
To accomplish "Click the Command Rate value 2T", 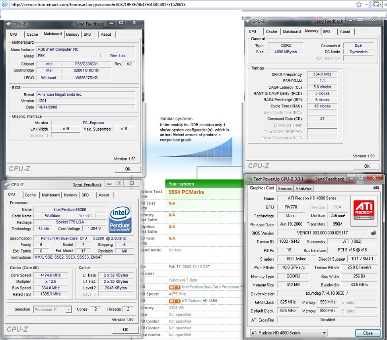I will coord(322,119).
